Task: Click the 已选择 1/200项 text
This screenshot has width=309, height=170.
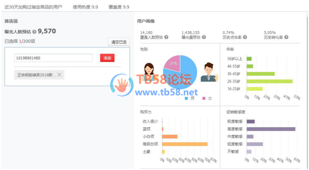Action: click(20, 41)
